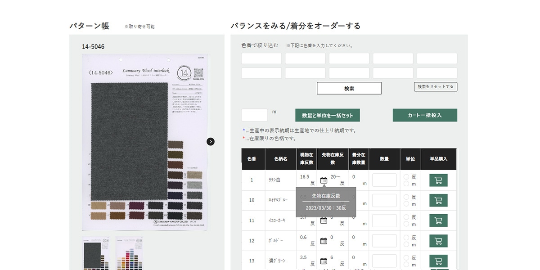Screen dimensions: 540x270
Task: Focus first color number filter box, top row
Action: click(x=261, y=58)
